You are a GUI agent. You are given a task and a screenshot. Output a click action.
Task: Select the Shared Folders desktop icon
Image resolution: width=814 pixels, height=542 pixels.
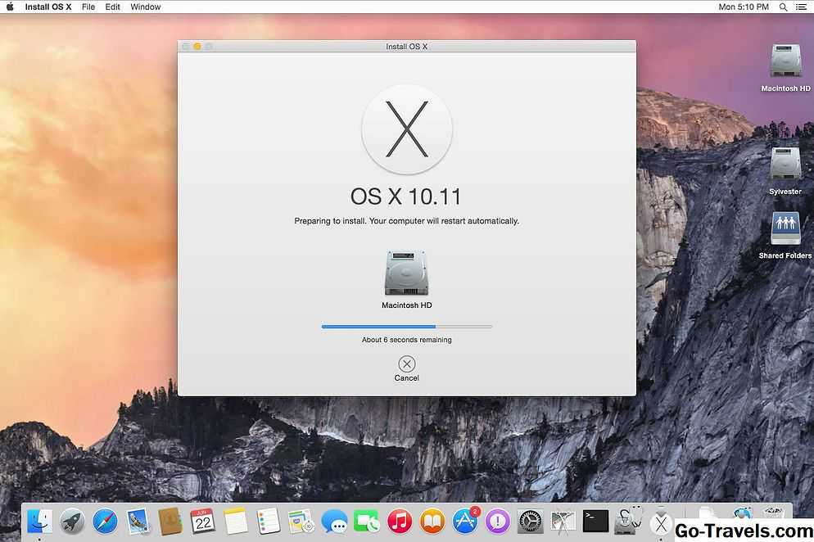785,230
